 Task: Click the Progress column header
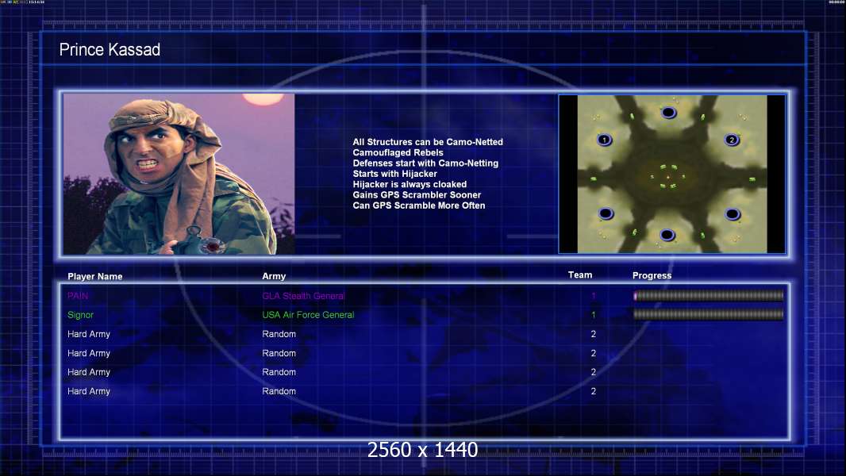pyautogui.click(x=652, y=275)
